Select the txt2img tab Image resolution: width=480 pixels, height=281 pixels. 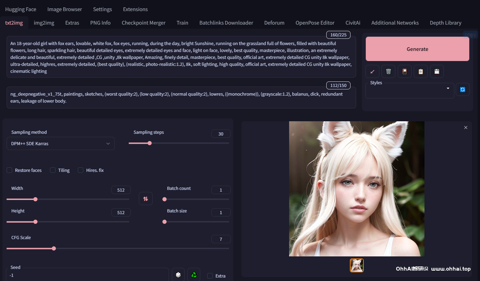[x=14, y=23]
